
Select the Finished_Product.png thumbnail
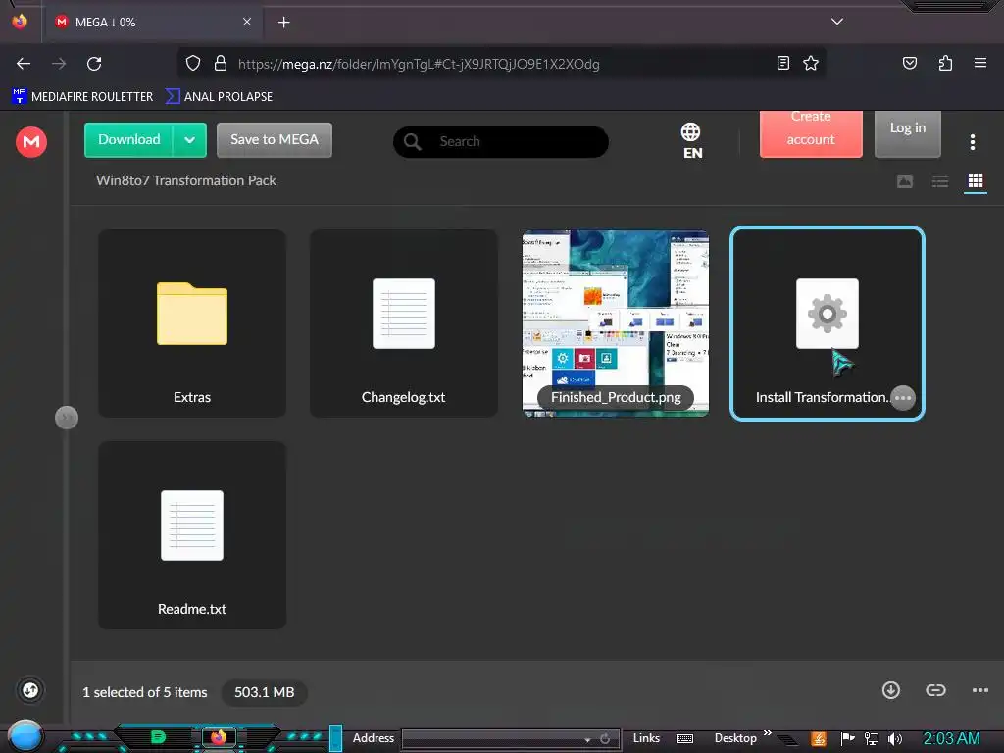pyautogui.click(x=616, y=324)
